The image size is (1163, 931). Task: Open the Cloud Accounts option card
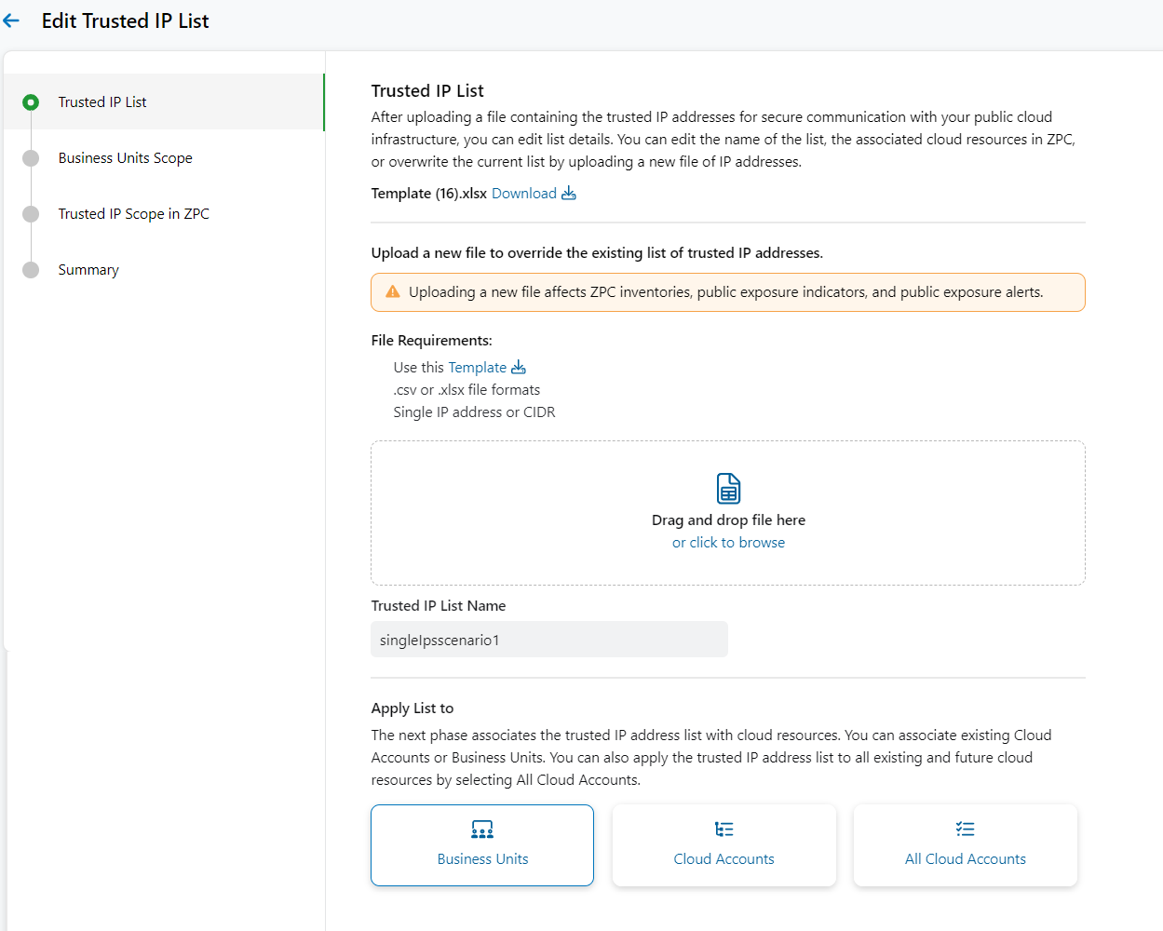723,844
